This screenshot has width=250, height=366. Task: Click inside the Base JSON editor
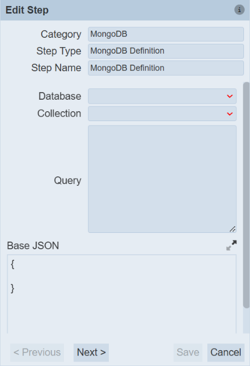tap(121, 294)
